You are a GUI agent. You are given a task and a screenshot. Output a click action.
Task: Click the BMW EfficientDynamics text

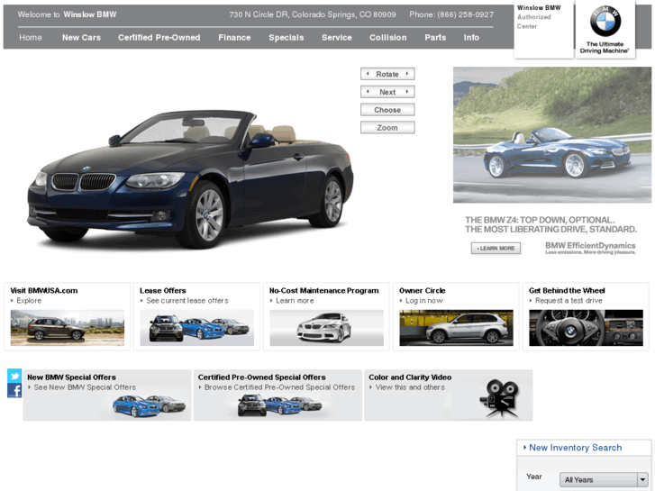click(x=590, y=246)
